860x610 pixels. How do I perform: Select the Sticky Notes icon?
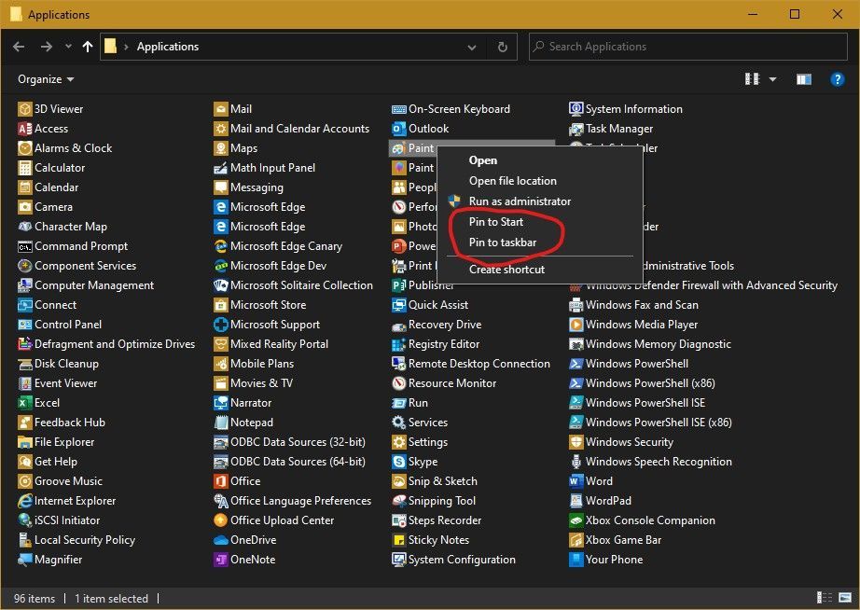[x=398, y=540]
